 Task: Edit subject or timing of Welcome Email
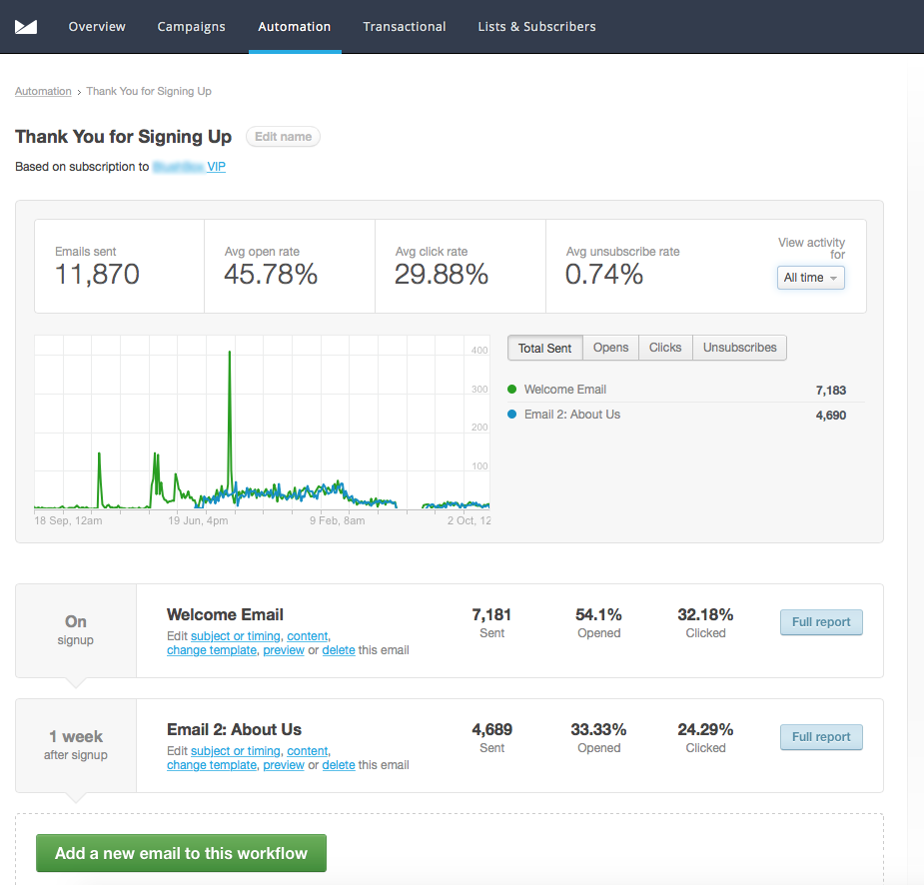tap(235, 636)
